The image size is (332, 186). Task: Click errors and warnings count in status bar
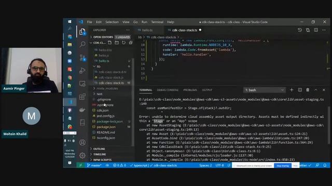tap(119, 165)
